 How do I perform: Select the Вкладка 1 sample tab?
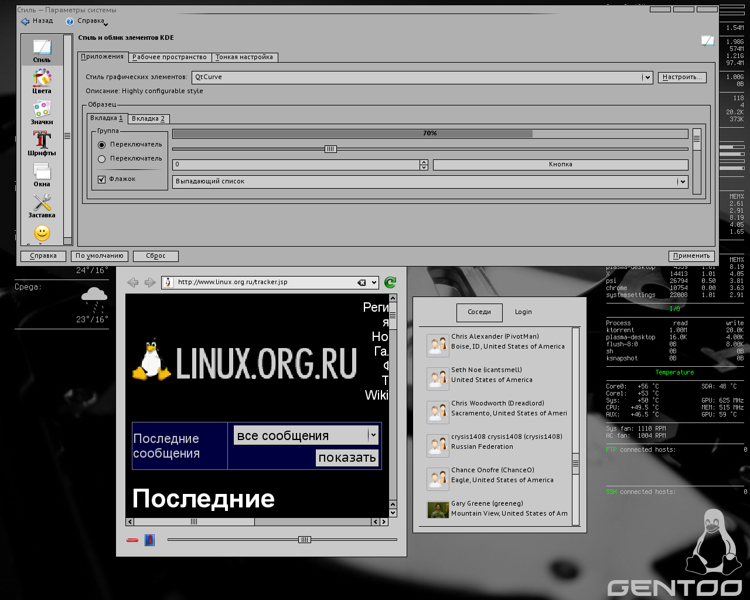point(107,118)
